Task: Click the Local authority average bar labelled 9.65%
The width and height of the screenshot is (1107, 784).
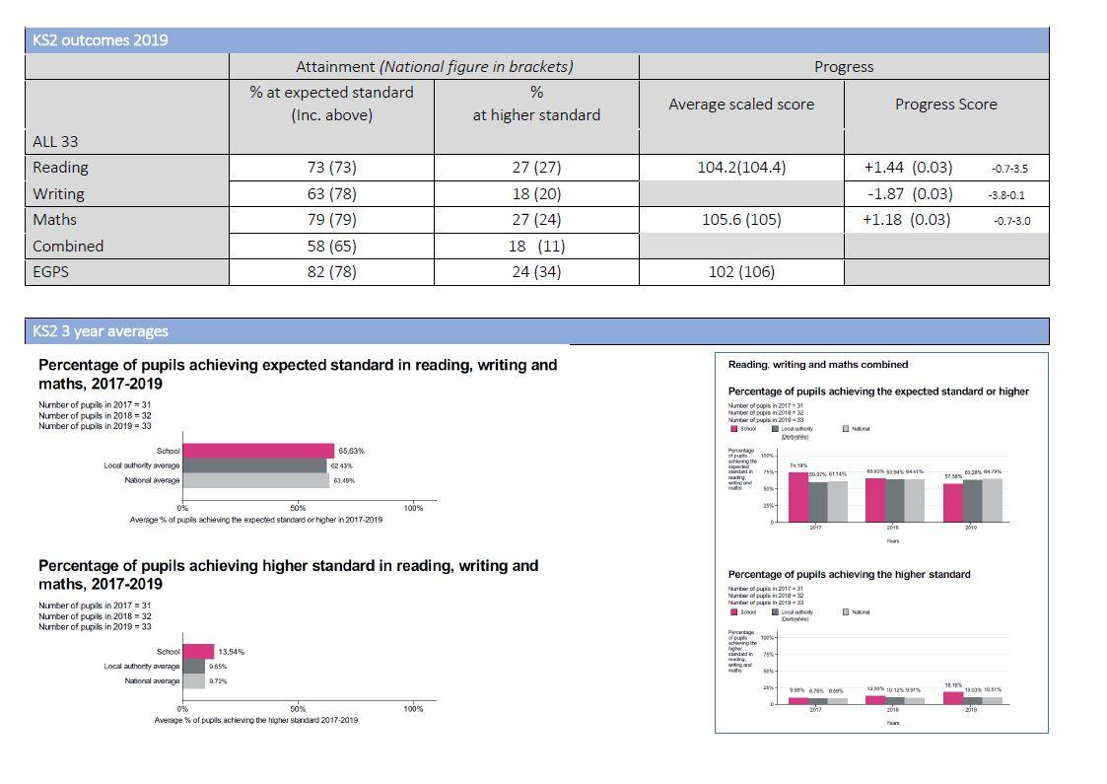Action: (194, 667)
